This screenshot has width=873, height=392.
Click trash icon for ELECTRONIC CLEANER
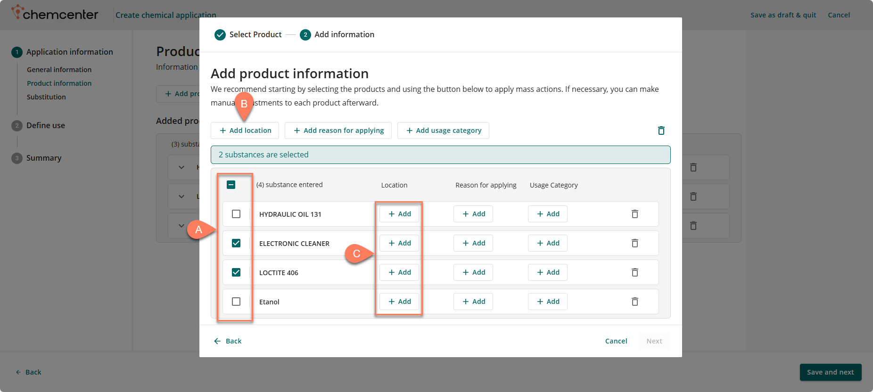(x=634, y=243)
